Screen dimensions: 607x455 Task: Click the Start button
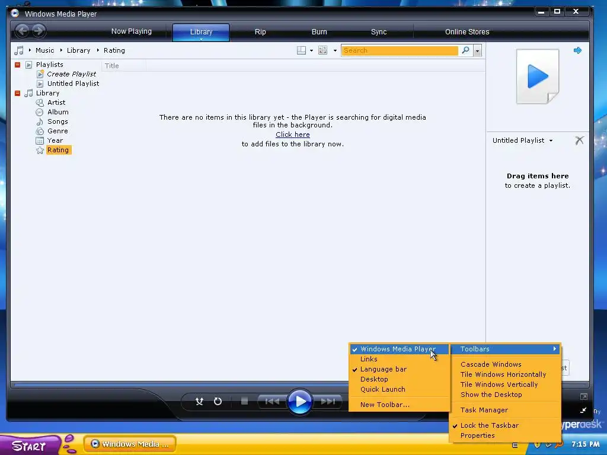30,446
